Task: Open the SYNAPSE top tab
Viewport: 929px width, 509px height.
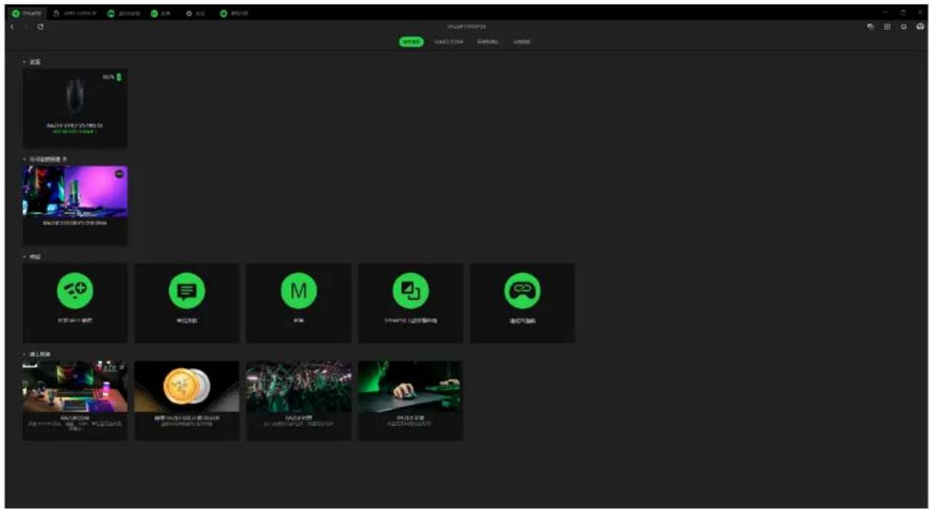Action: tap(26, 14)
